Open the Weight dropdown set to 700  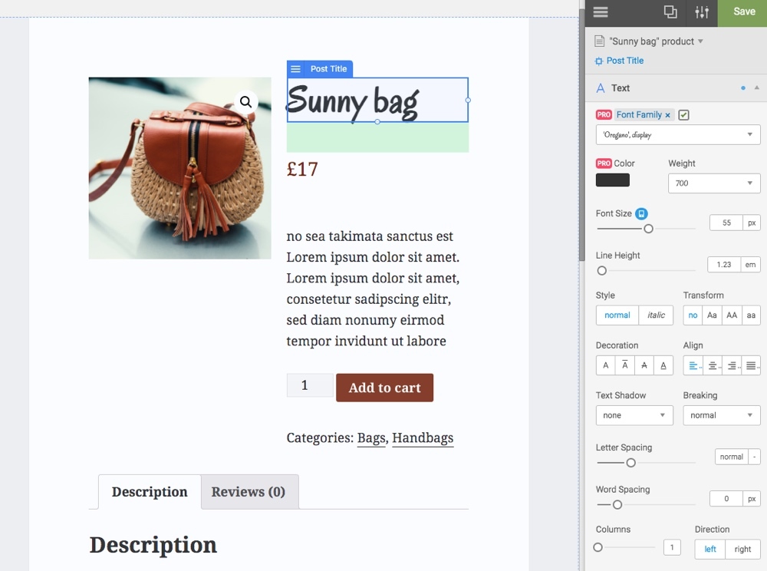pyautogui.click(x=713, y=183)
